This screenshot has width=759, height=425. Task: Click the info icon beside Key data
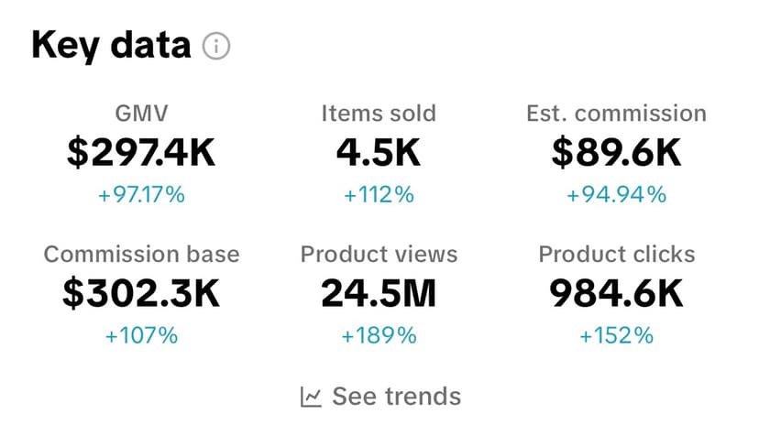[x=216, y=47]
